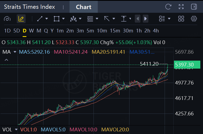This screenshot has width=203, height=134.
Task: Click the refresh chart icon
Action: point(168,7)
